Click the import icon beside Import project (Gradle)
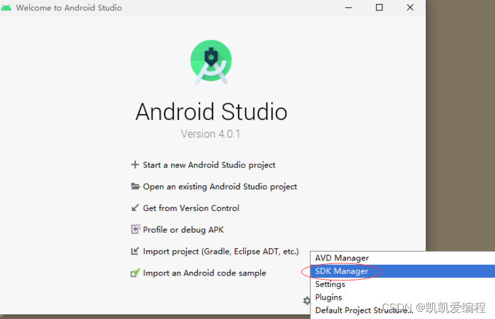 (x=135, y=251)
